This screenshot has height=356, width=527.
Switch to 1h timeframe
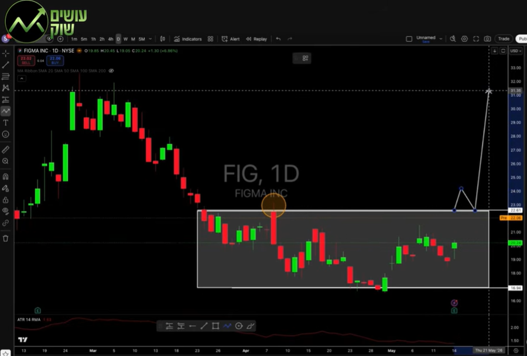pos(93,39)
